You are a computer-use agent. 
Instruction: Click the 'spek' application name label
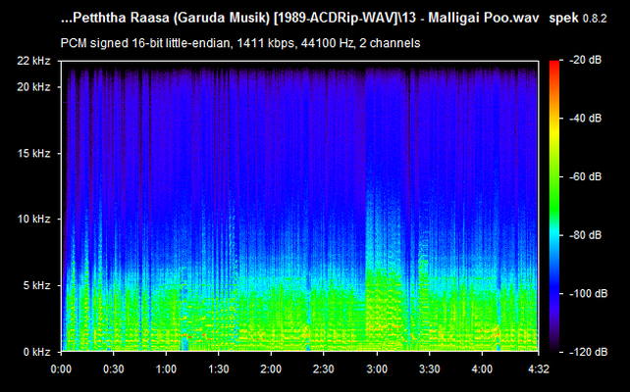click(x=563, y=19)
